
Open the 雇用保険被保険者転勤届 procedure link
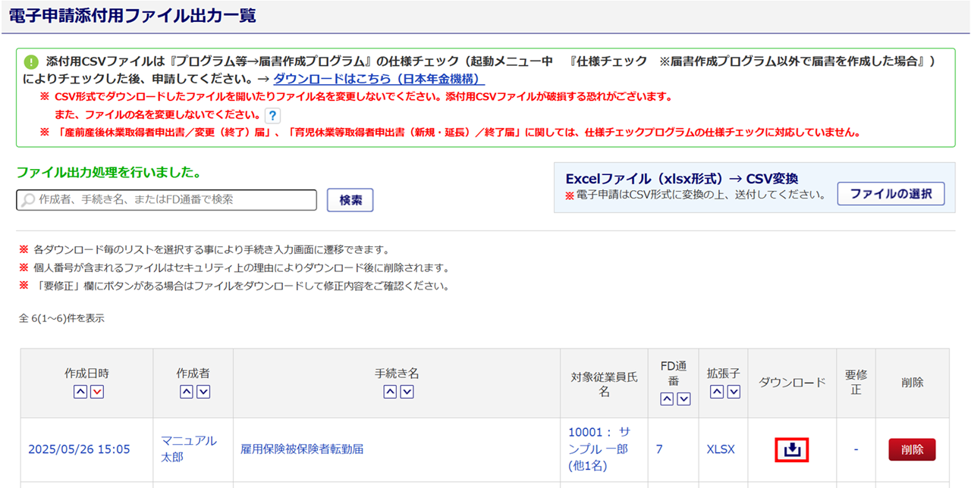[x=302, y=449]
